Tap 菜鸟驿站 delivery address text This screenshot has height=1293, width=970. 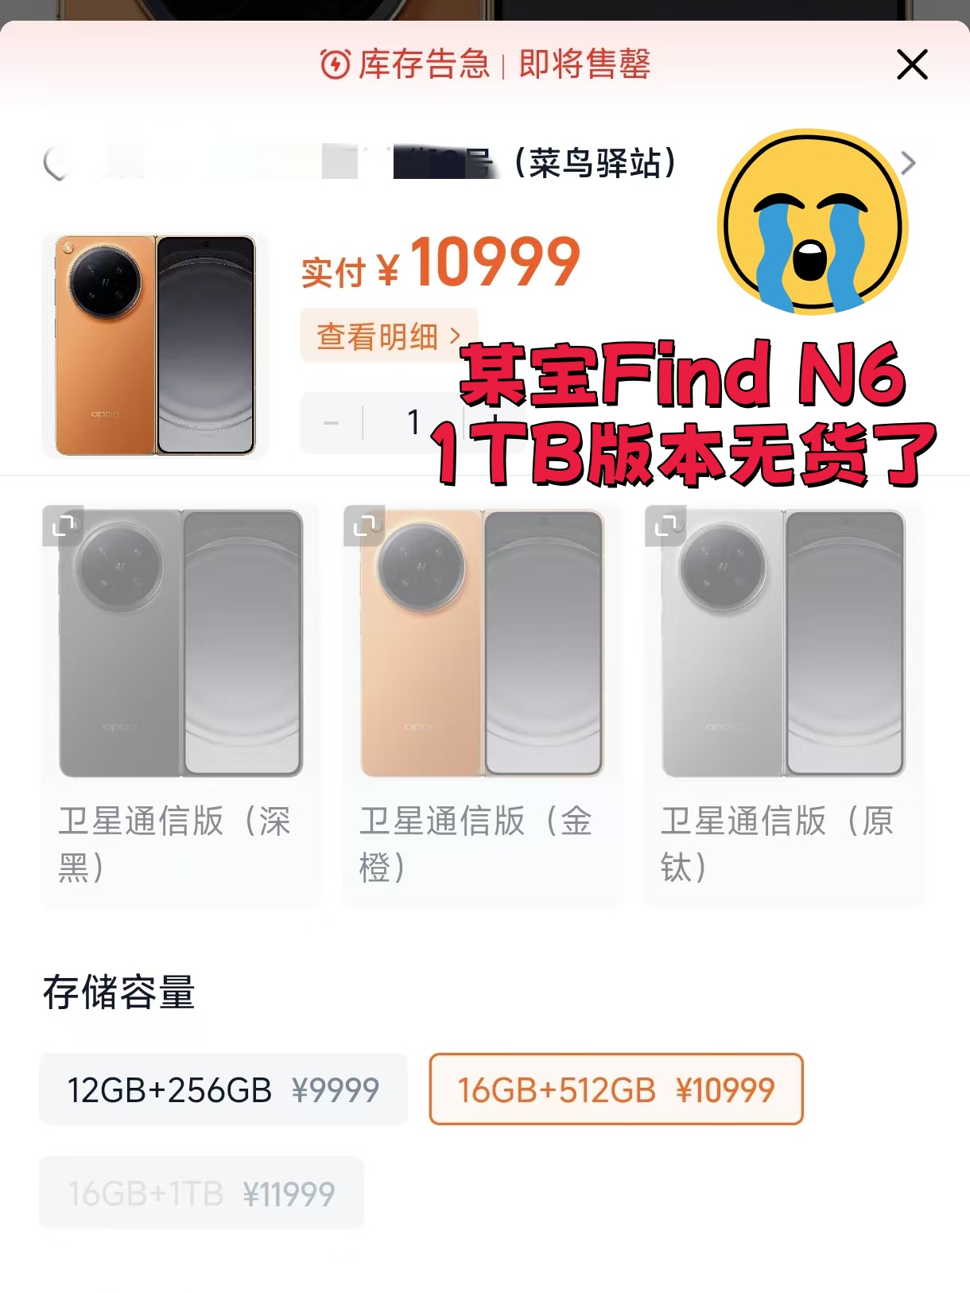click(595, 163)
